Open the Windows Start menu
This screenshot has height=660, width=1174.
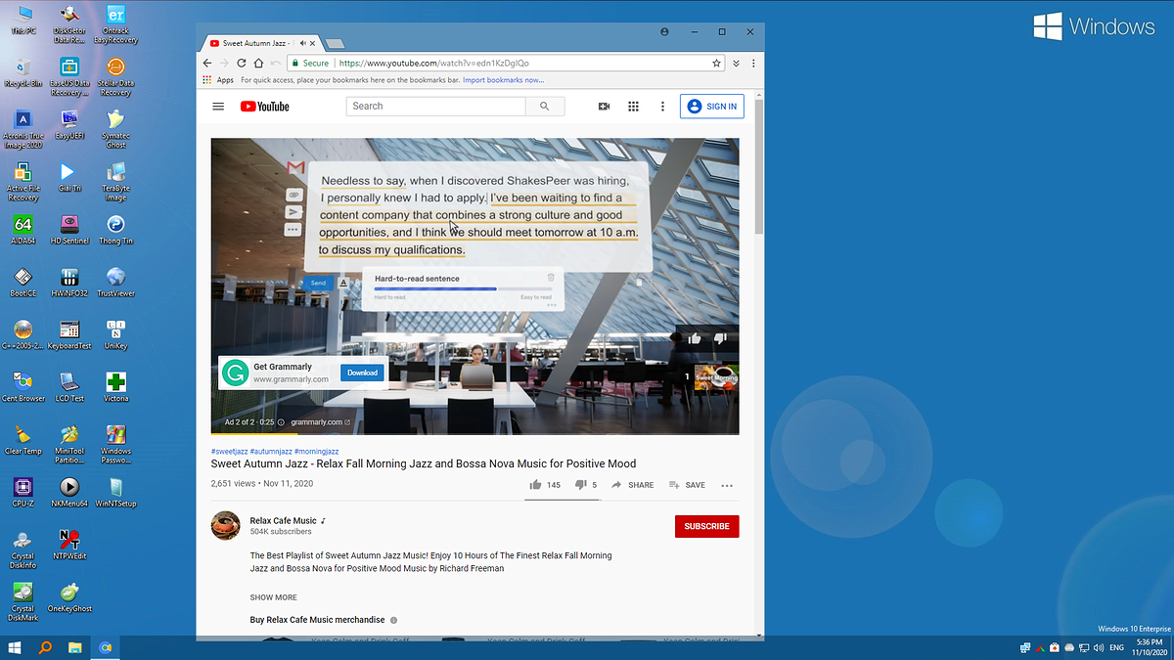(16, 647)
